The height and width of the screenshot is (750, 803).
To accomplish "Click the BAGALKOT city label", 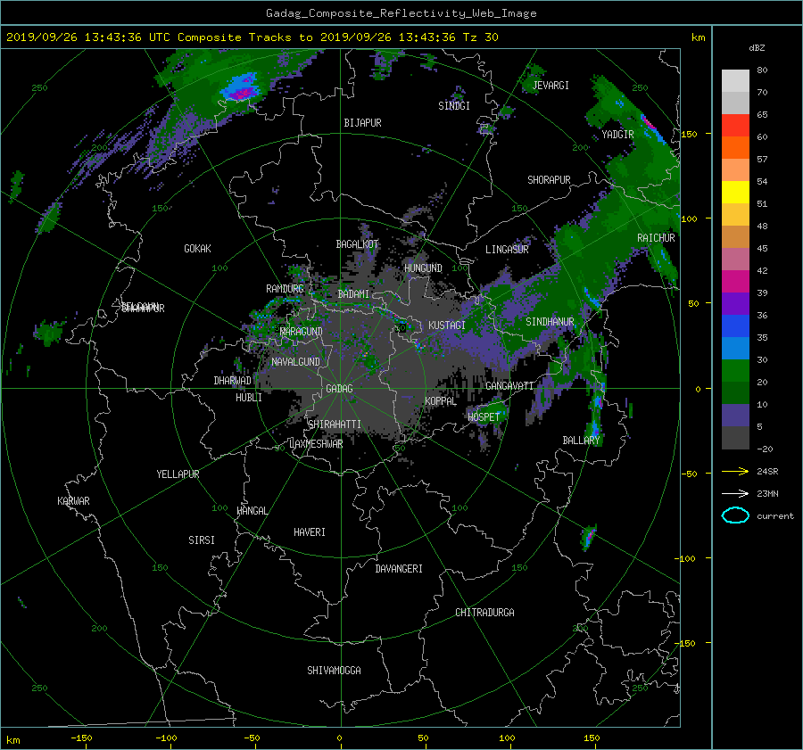I will (357, 244).
